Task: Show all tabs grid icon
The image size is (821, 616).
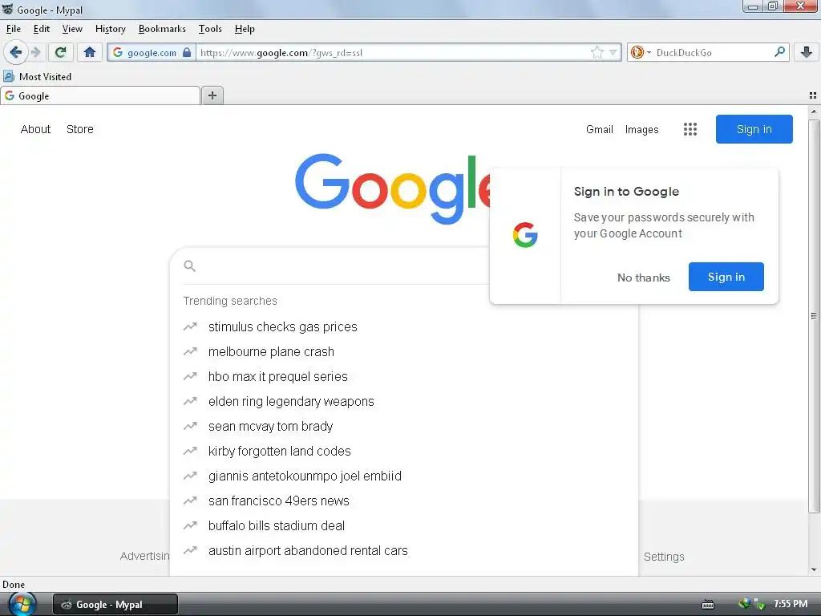Action: pos(813,95)
